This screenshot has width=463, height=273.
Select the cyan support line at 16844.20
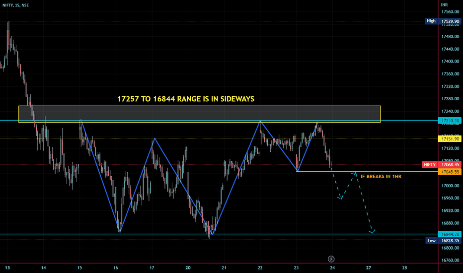click(219, 234)
